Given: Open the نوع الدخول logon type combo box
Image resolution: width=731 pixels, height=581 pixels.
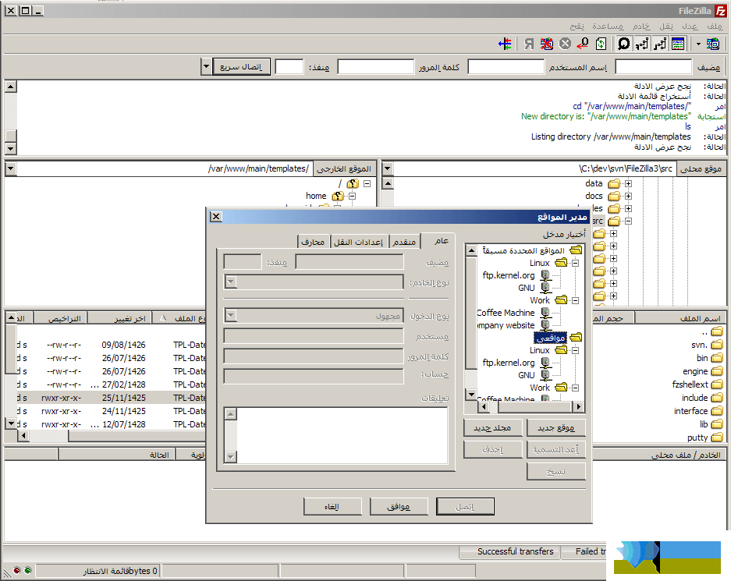Looking at the screenshot, I should click(x=314, y=316).
